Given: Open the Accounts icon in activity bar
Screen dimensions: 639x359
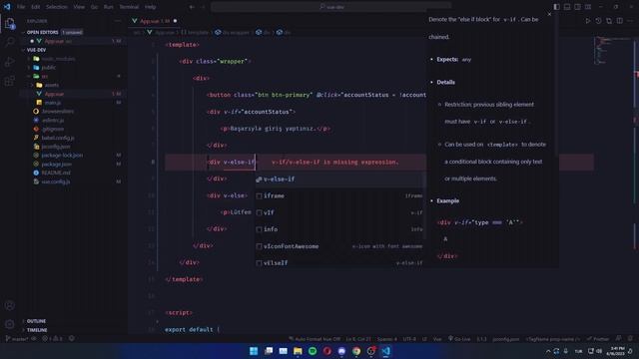Looking at the screenshot, I should [x=9, y=306].
